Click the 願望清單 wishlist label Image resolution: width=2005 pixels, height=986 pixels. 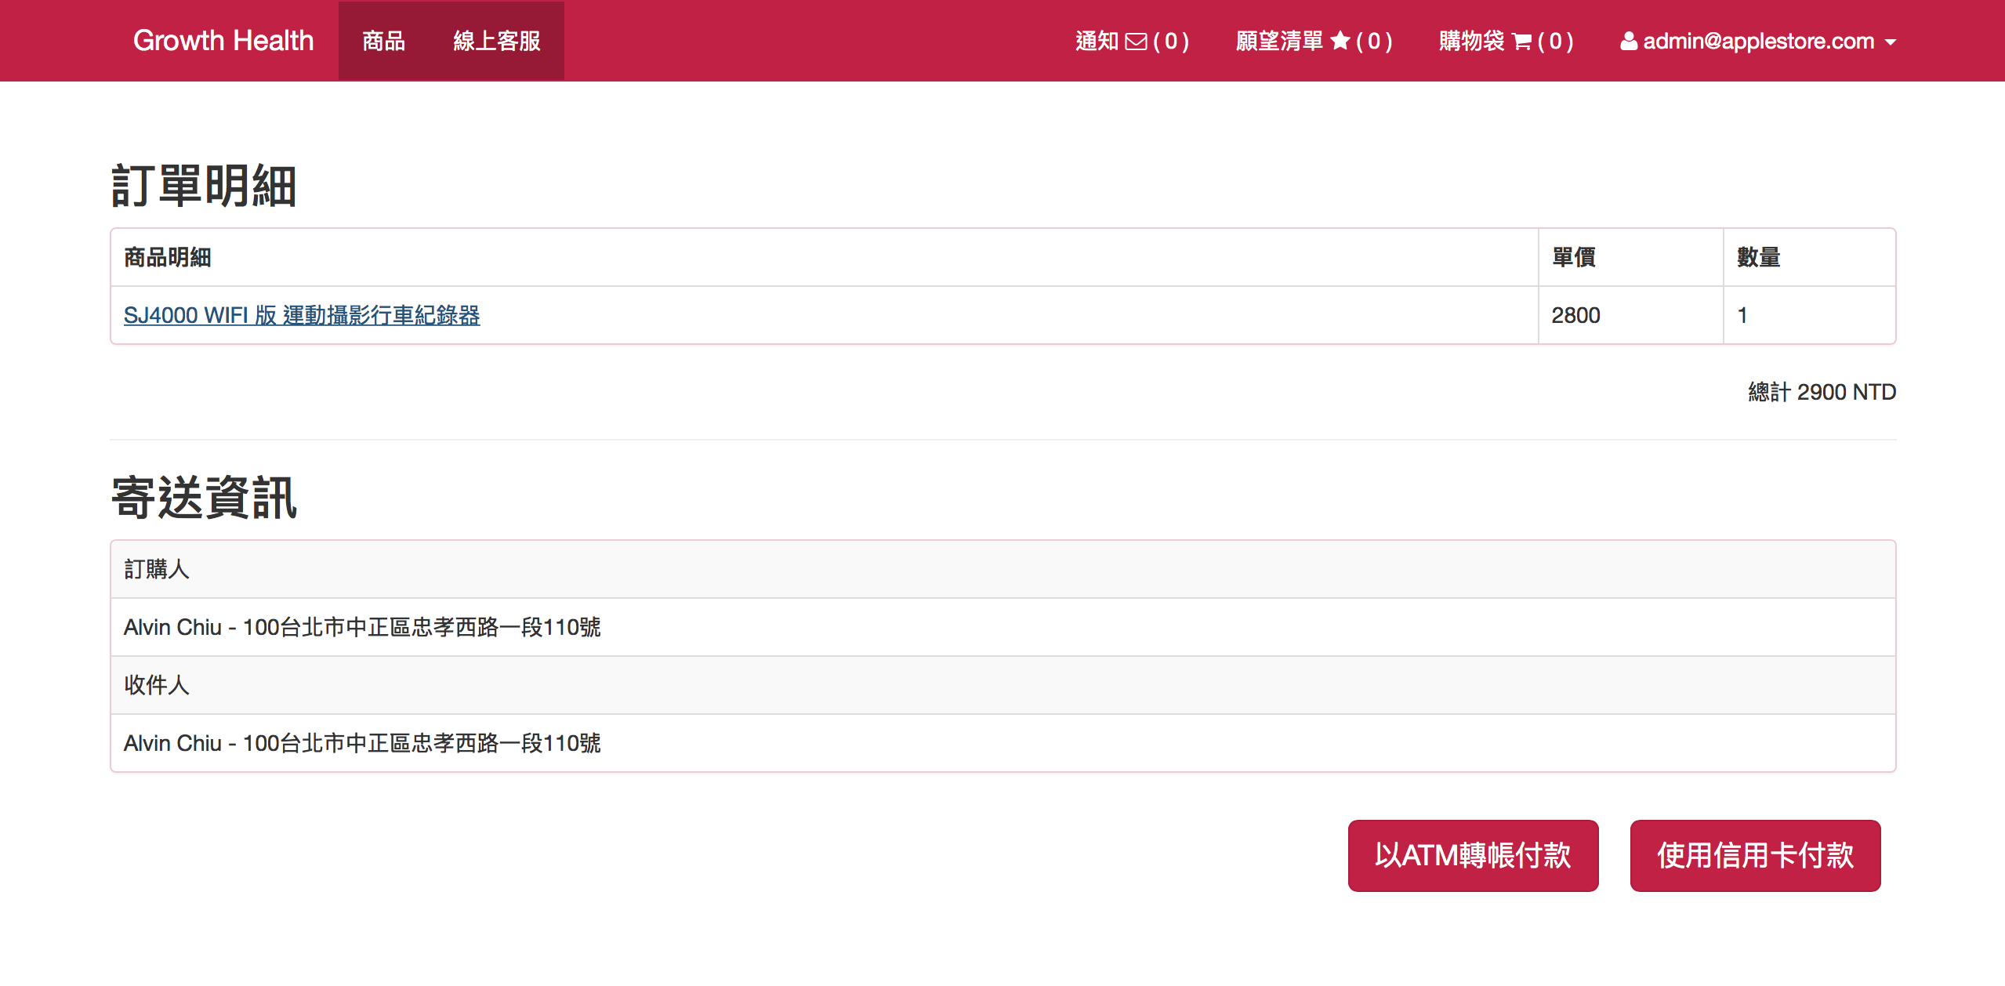[x=1278, y=41]
